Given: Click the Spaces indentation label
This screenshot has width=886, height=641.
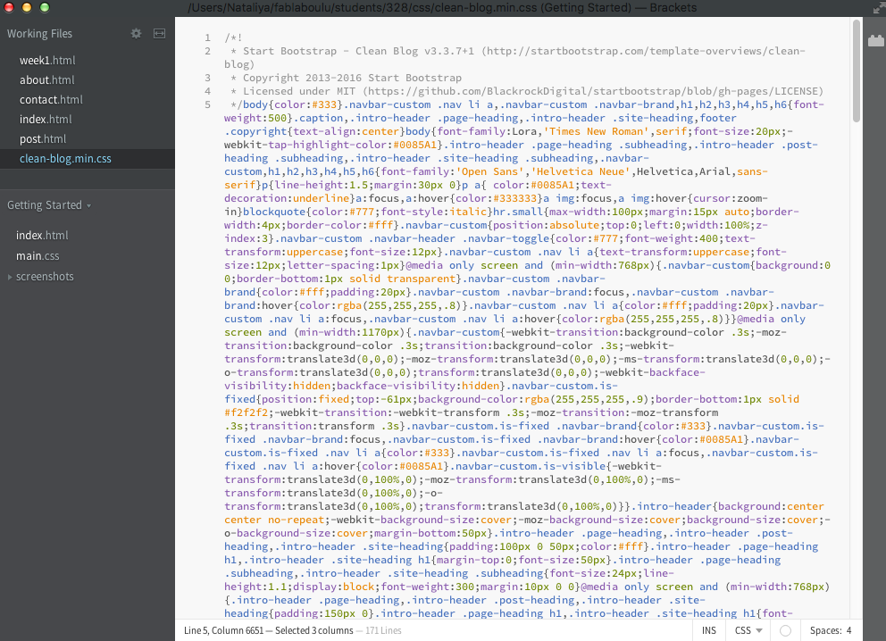Looking at the screenshot, I should tap(823, 631).
